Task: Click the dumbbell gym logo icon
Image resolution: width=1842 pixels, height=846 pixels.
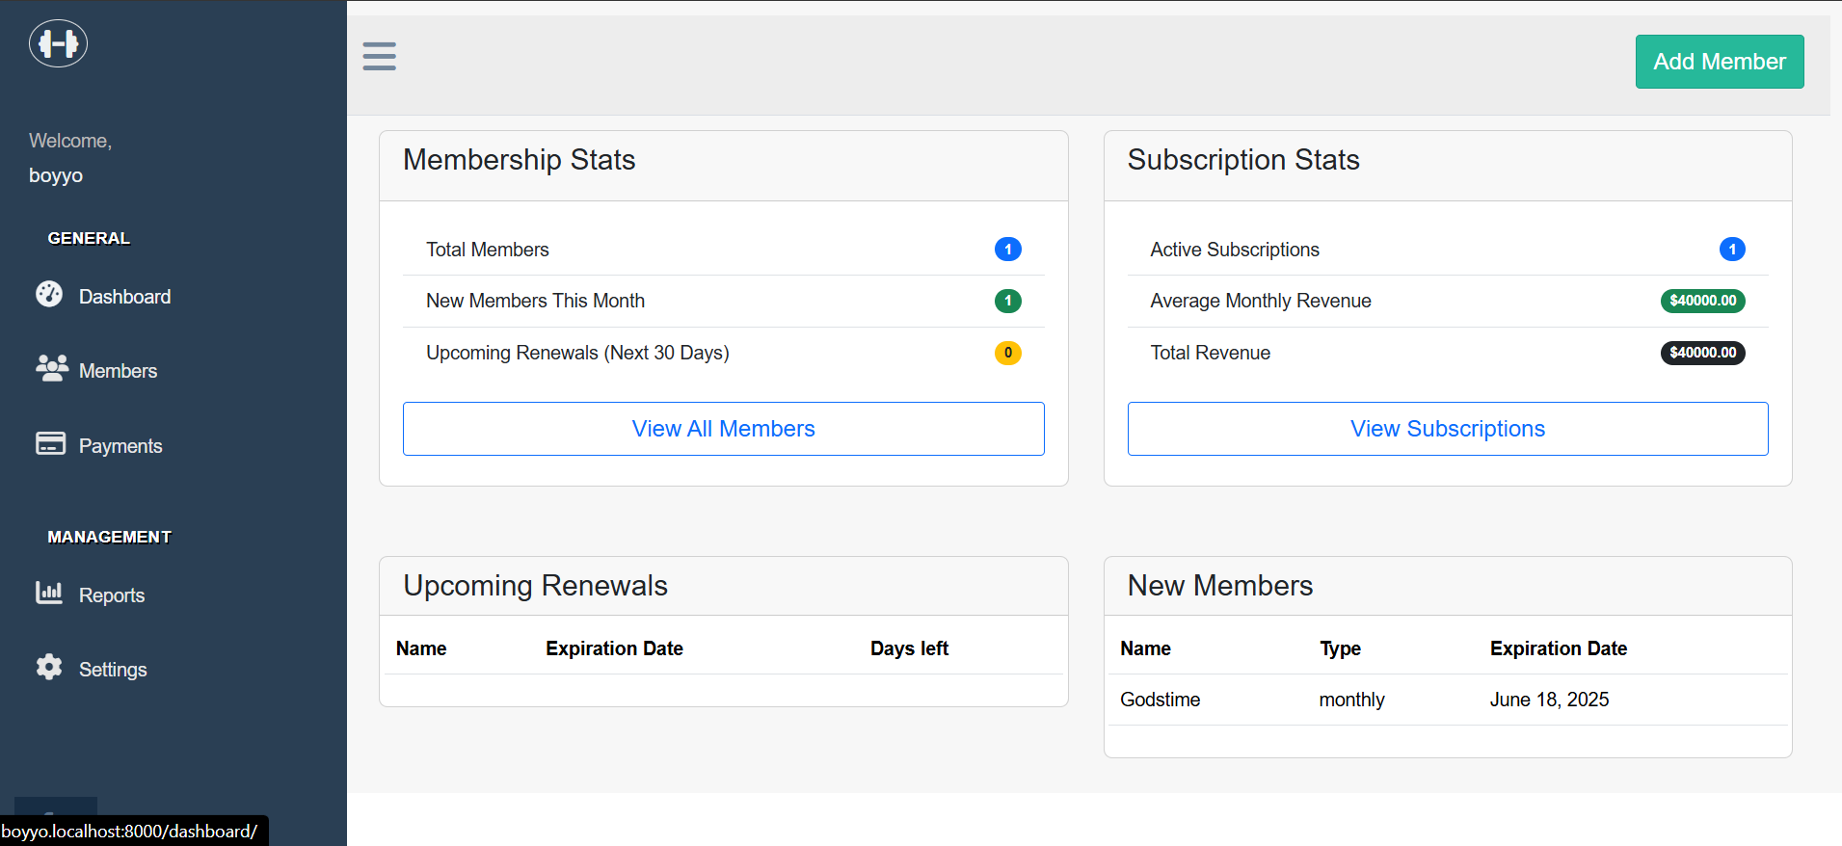Action: (58, 43)
